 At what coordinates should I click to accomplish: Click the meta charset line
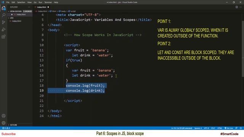pyautogui.click(x=78, y=15)
